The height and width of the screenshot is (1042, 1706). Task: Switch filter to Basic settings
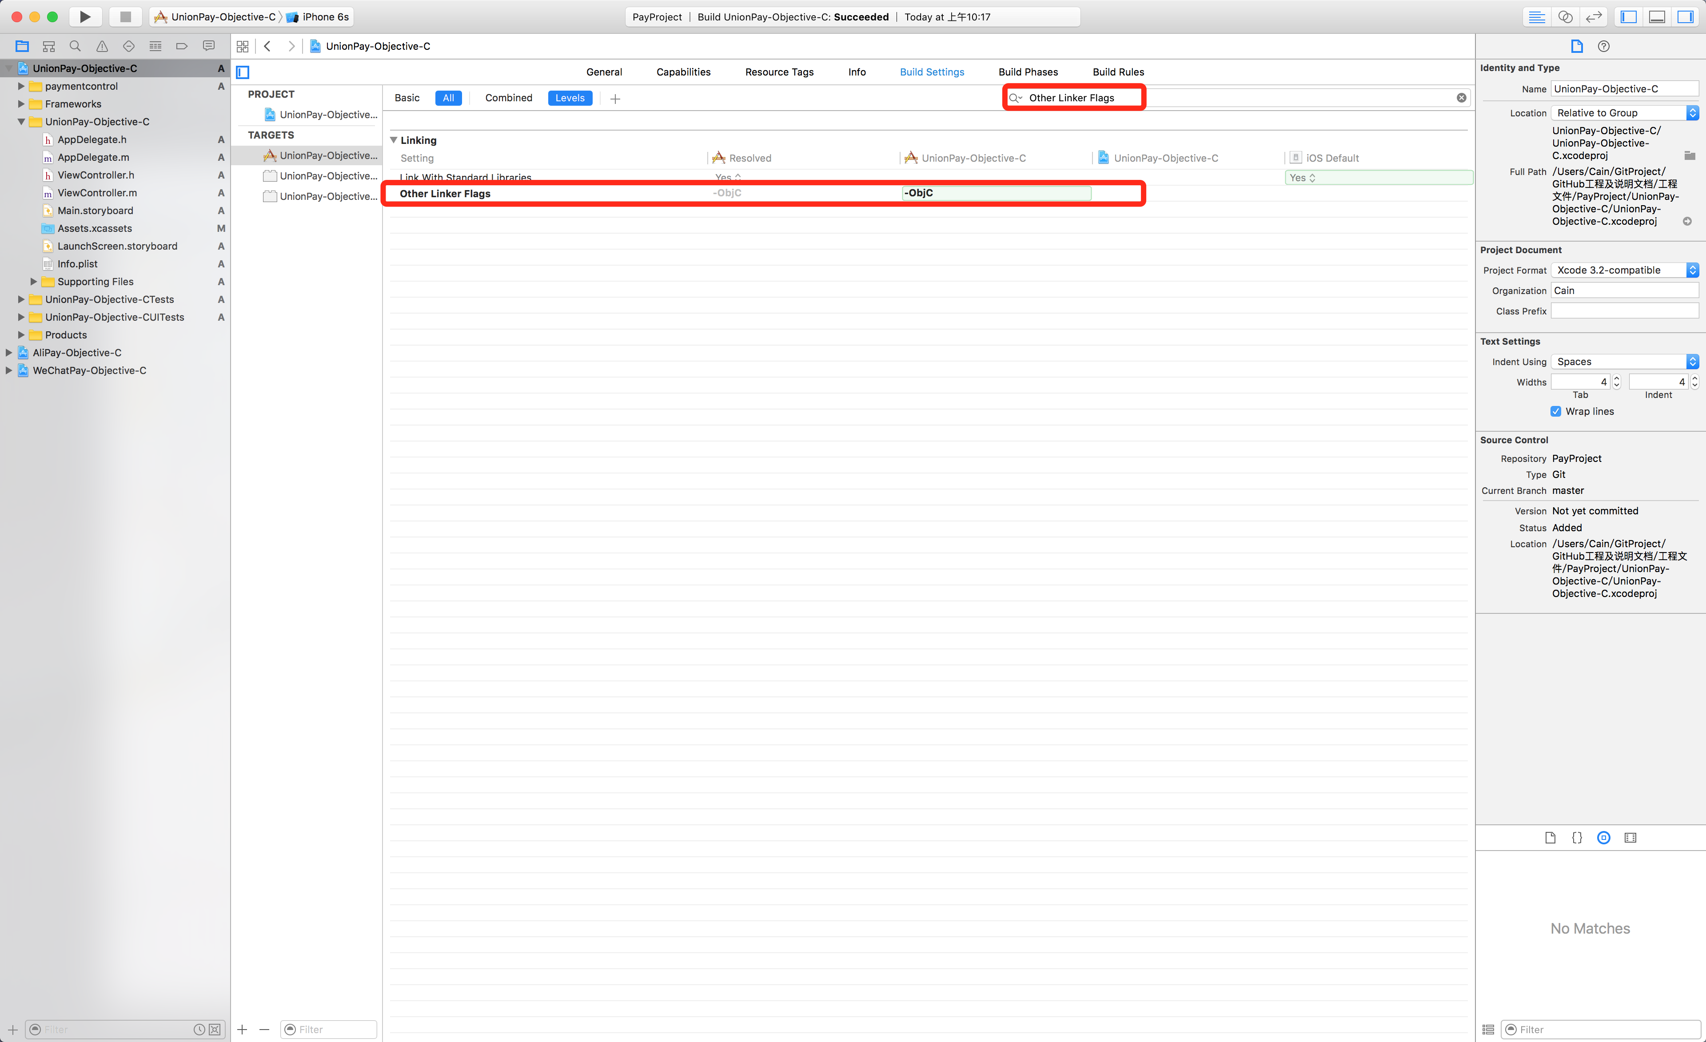click(407, 98)
